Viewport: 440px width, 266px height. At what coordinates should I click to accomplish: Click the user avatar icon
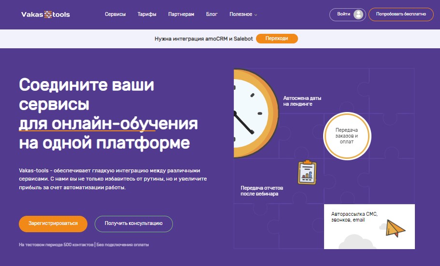click(358, 14)
